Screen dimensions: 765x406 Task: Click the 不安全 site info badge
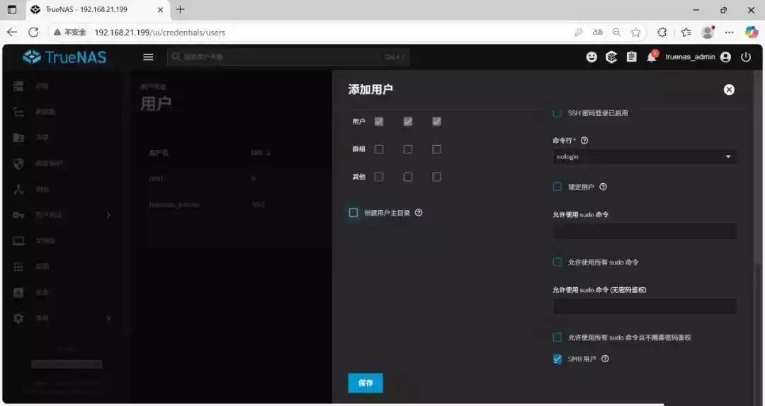pyautogui.click(x=70, y=32)
